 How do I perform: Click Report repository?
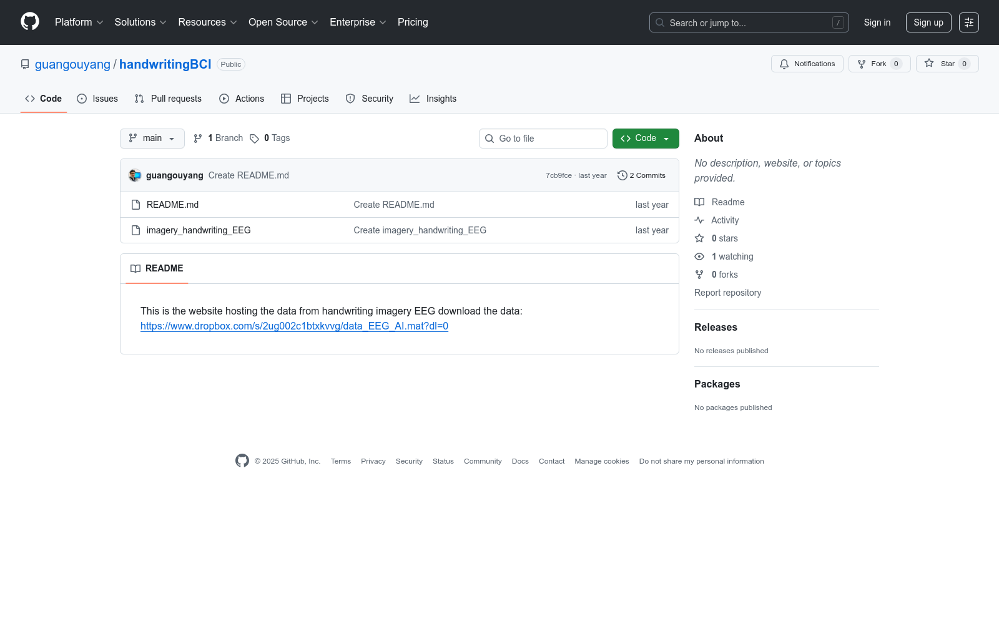click(727, 293)
